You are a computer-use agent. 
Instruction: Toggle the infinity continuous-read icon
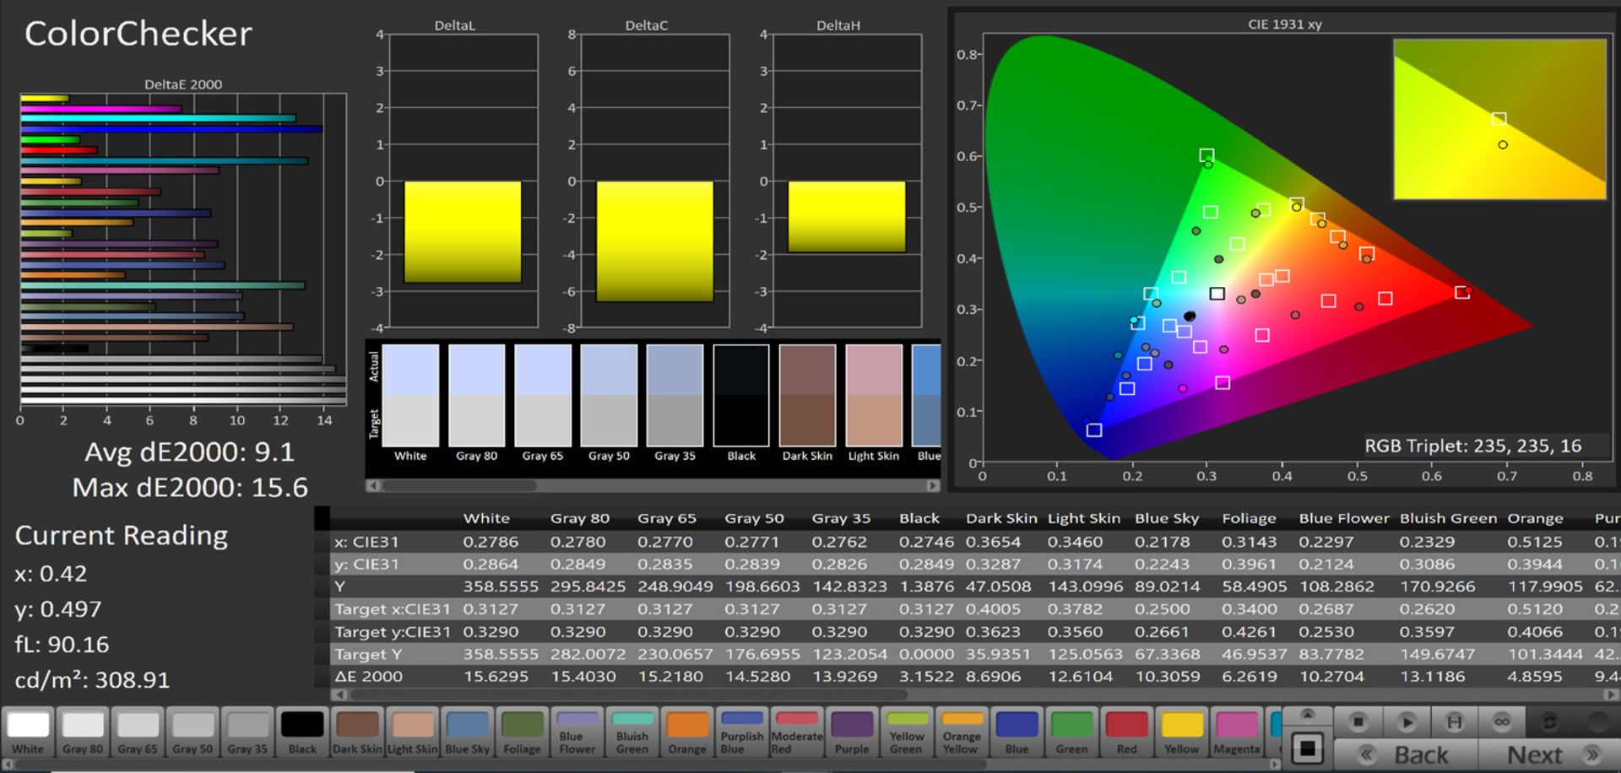point(1501,722)
